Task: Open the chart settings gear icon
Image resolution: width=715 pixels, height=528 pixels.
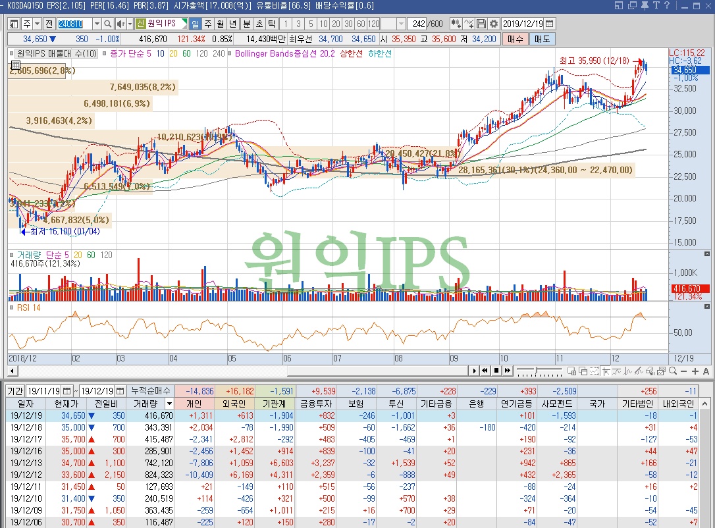Action: pos(494,24)
